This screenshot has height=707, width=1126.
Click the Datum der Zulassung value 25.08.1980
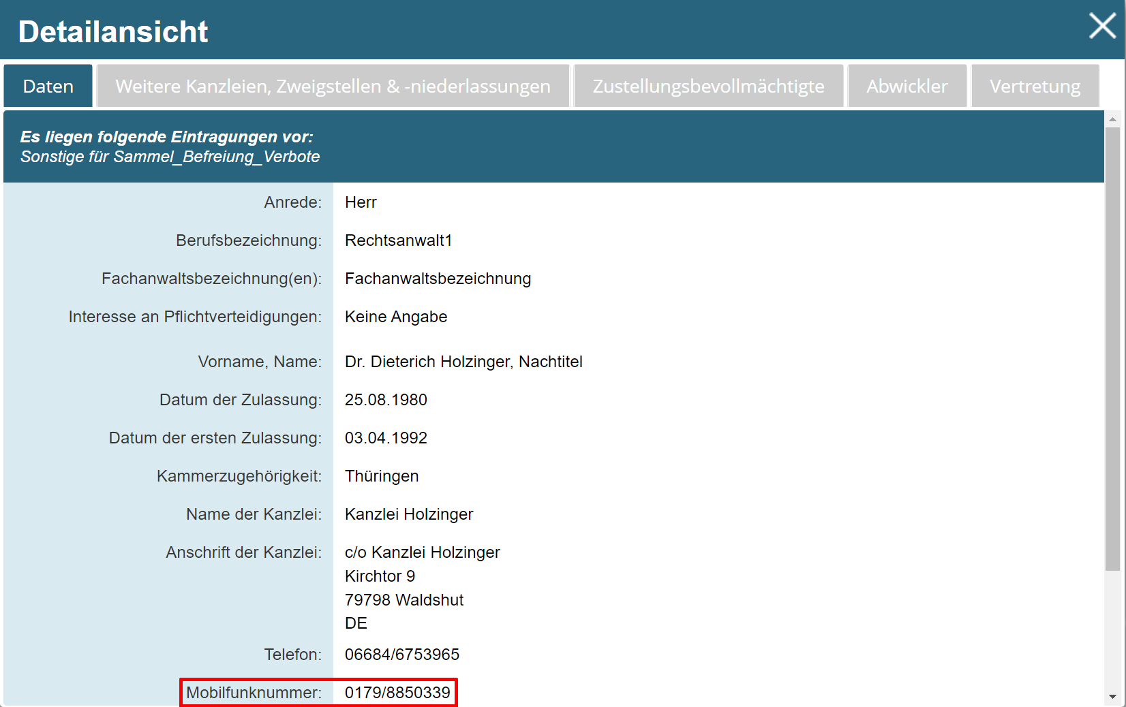[x=386, y=400]
